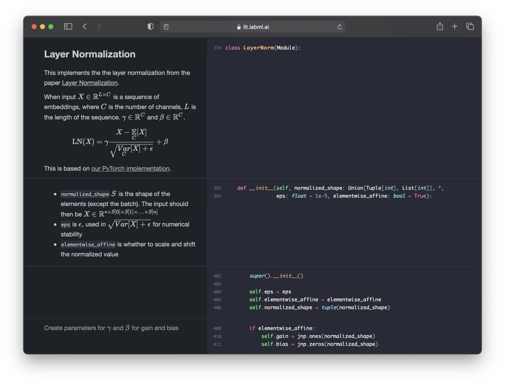
Task: Click line number 374
Action: (217, 48)
